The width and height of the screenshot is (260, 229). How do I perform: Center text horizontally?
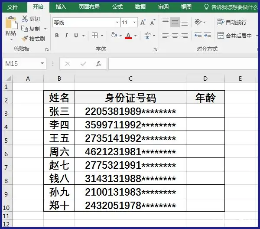pyautogui.click(x=175, y=36)
